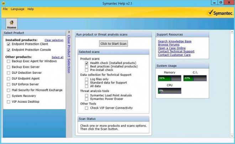This screenshot has height=144, width=235.
Task: Check VIP Access Desktop
Action: click(9, 102)
